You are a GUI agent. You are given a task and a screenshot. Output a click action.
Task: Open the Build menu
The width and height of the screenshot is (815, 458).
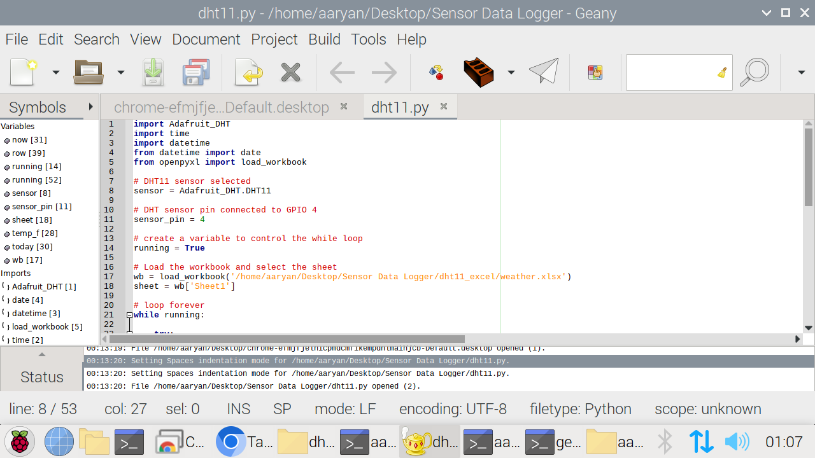pyautogui.click(x=325, y=39)
